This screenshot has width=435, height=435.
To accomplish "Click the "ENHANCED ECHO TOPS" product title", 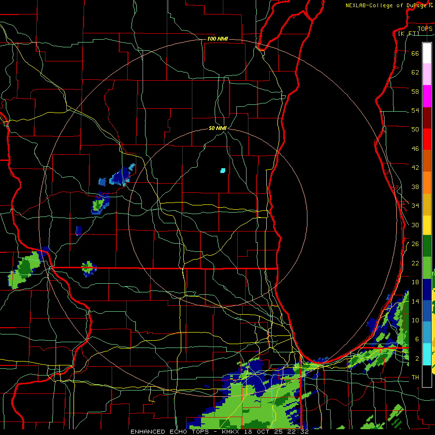I will [170, 432].
